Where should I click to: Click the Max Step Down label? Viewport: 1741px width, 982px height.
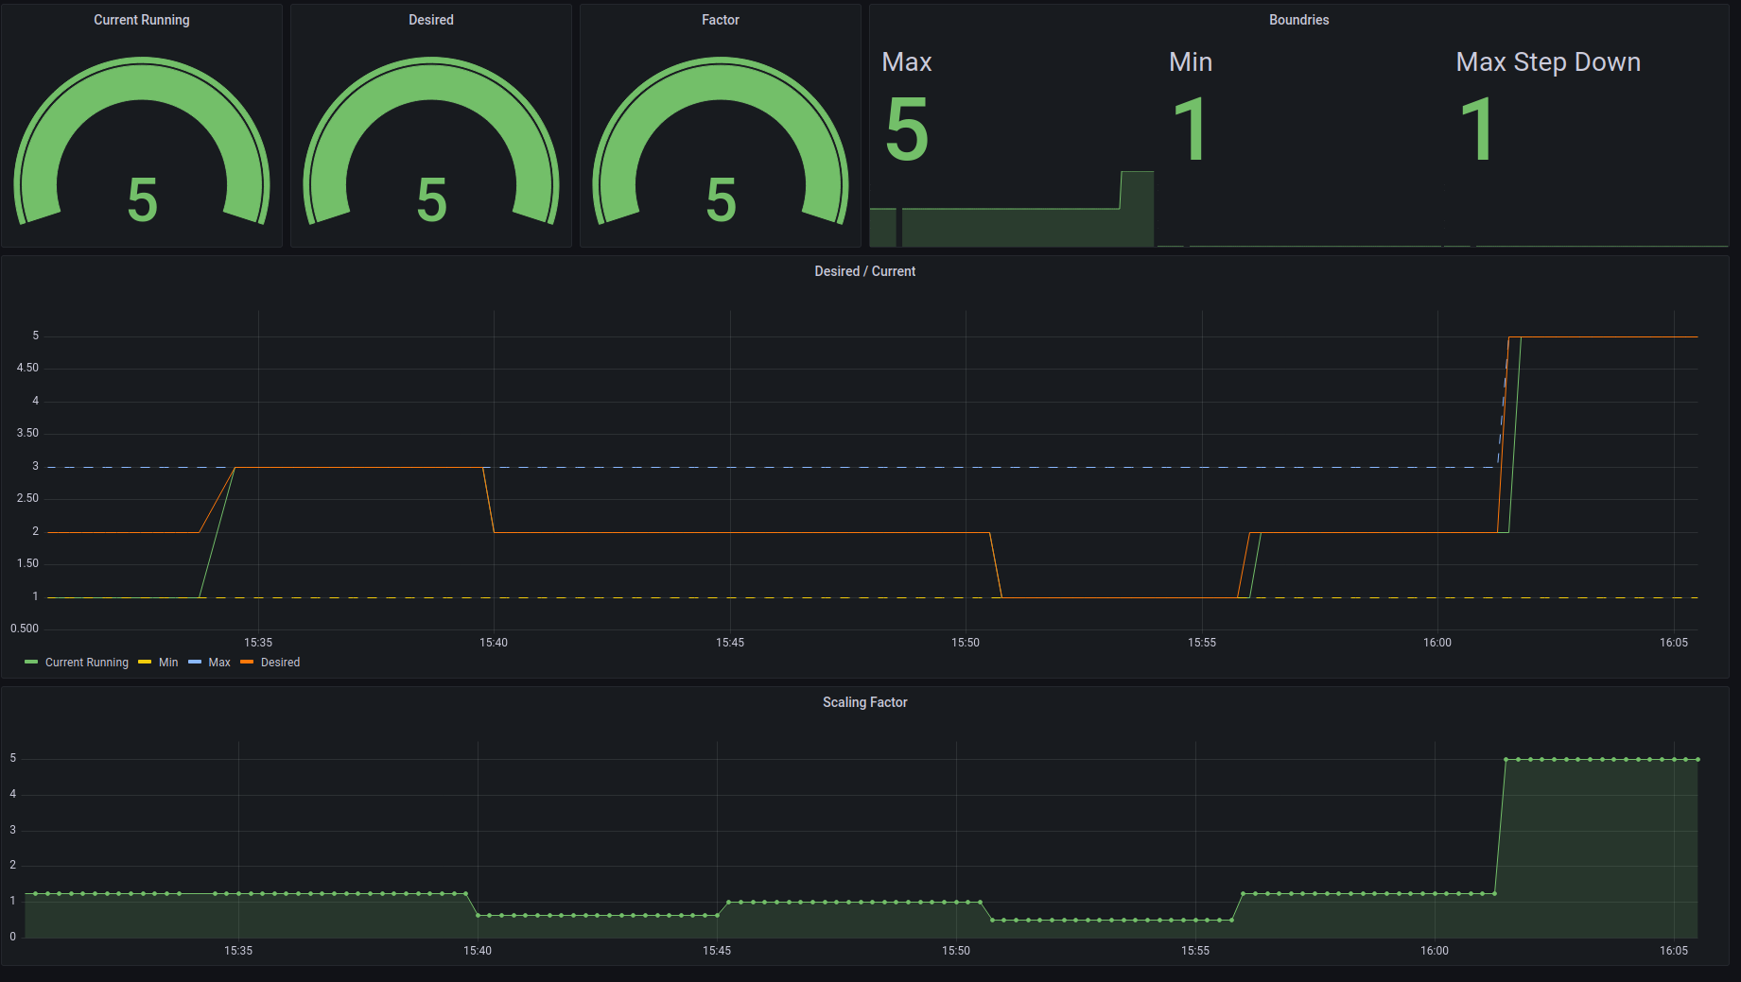1548,62
